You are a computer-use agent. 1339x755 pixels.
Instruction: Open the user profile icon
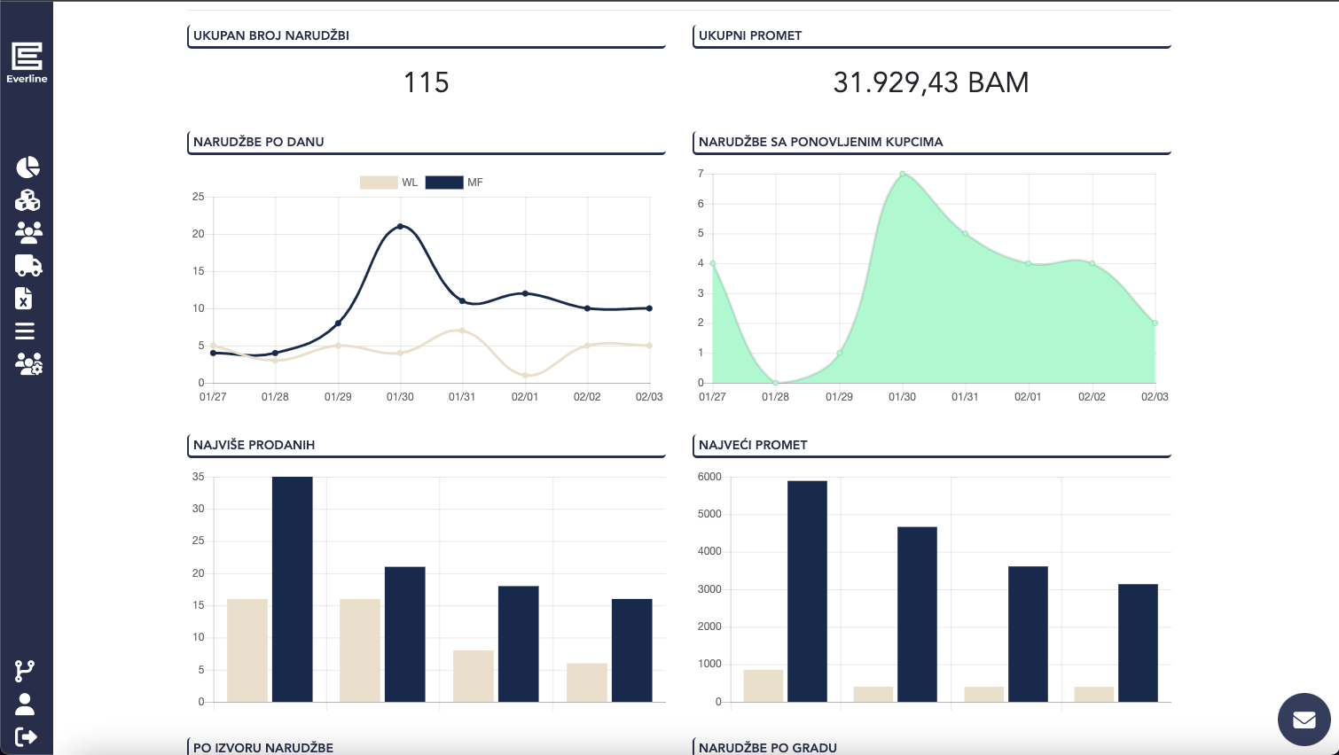[x=25, y=704]
